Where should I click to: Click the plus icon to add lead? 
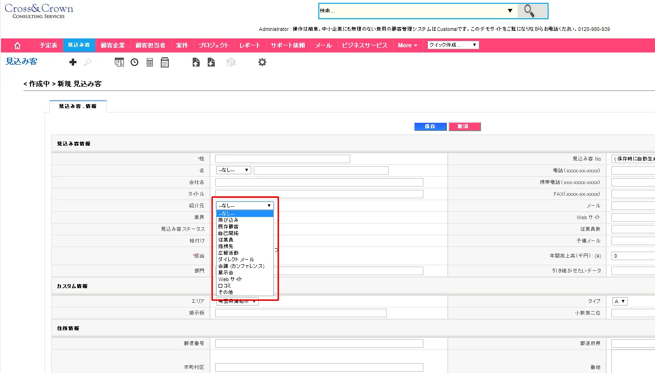pos(73,62)
